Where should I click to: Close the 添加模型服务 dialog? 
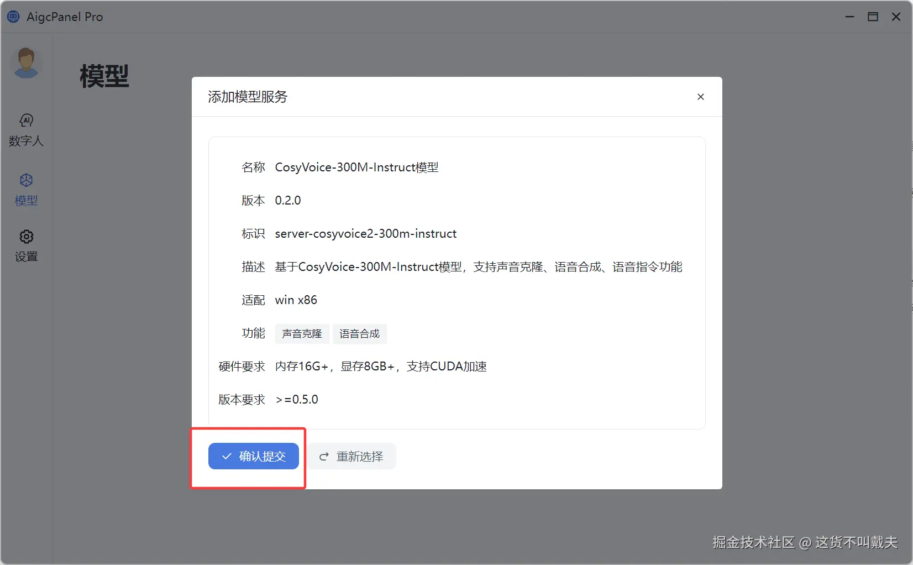coord(701,97)
